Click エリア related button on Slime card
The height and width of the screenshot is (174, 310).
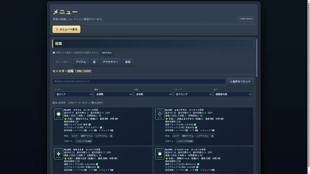coord(75,136)
